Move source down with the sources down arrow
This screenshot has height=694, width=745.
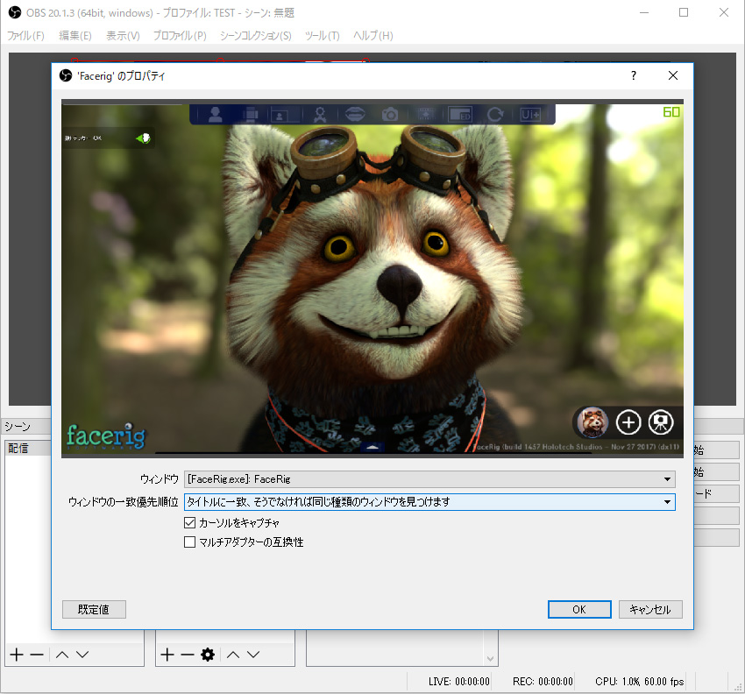point(253,655)
